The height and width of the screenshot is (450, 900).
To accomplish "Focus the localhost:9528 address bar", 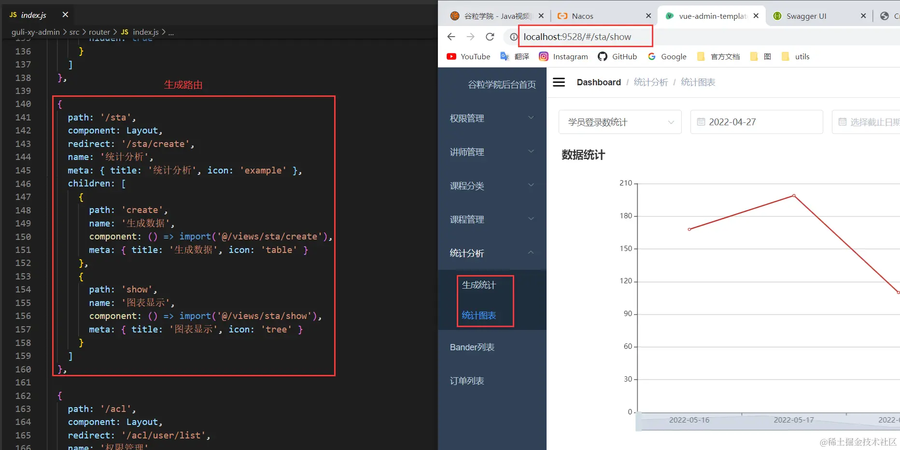I will [577, 37].
